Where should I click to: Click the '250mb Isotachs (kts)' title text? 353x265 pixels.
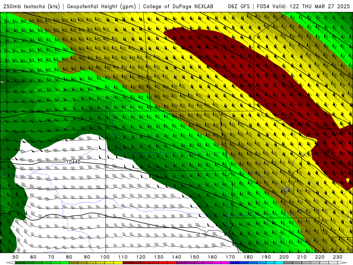click(x=31, y=7)
